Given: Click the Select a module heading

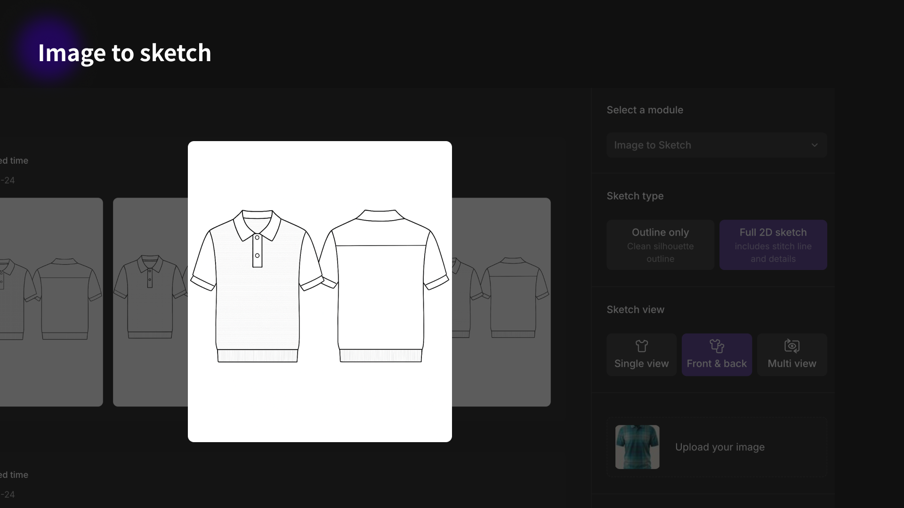Looking at the screenshot, I should 645,110.
